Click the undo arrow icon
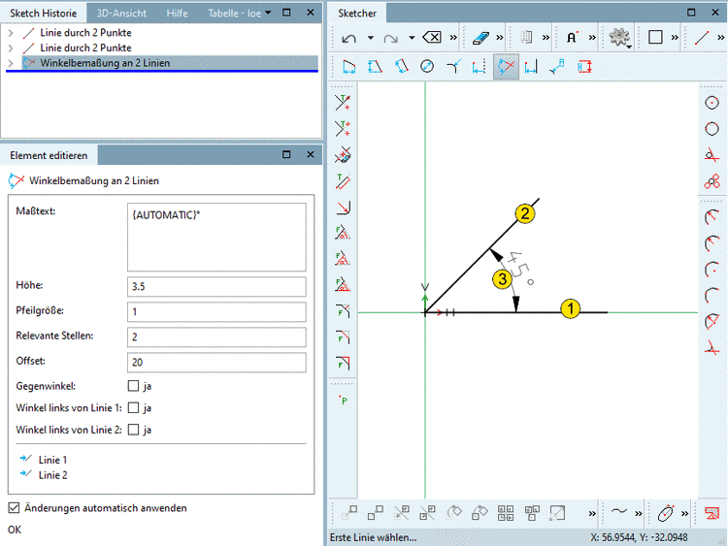 [349, 38]
